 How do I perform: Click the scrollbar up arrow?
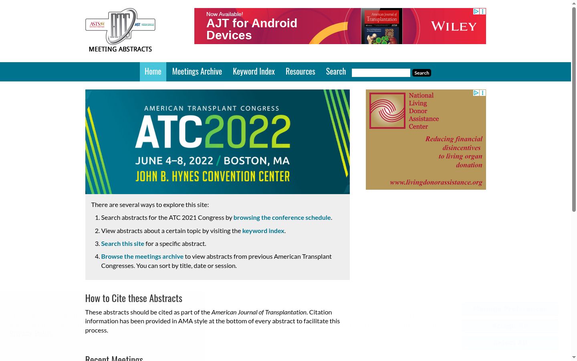(x=574, y=3)
